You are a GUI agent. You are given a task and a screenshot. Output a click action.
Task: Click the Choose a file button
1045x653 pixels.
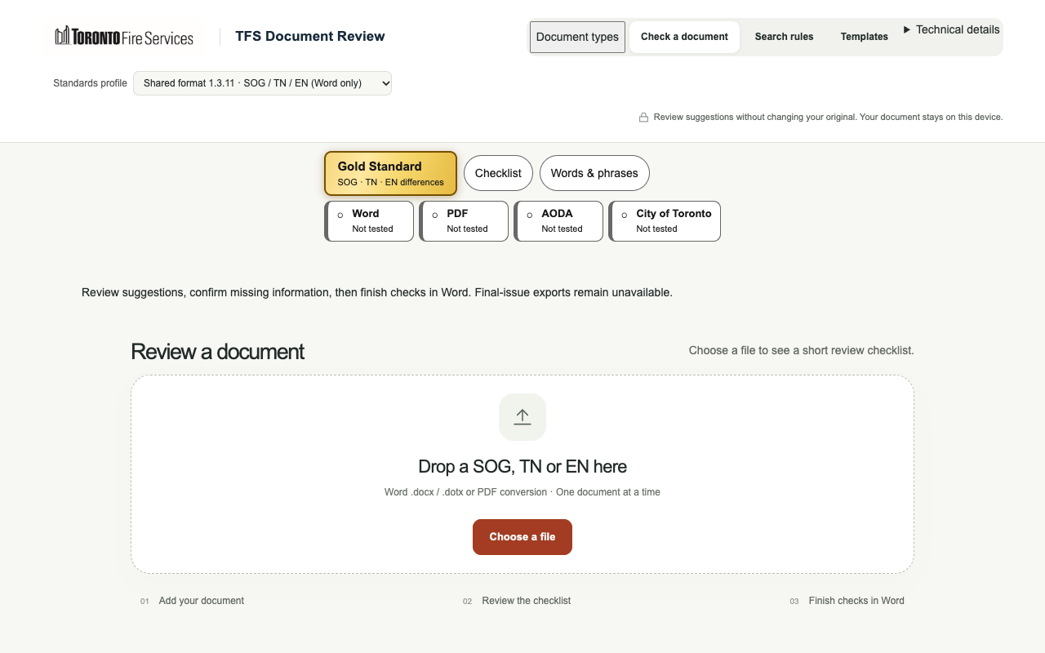point(522,537)
